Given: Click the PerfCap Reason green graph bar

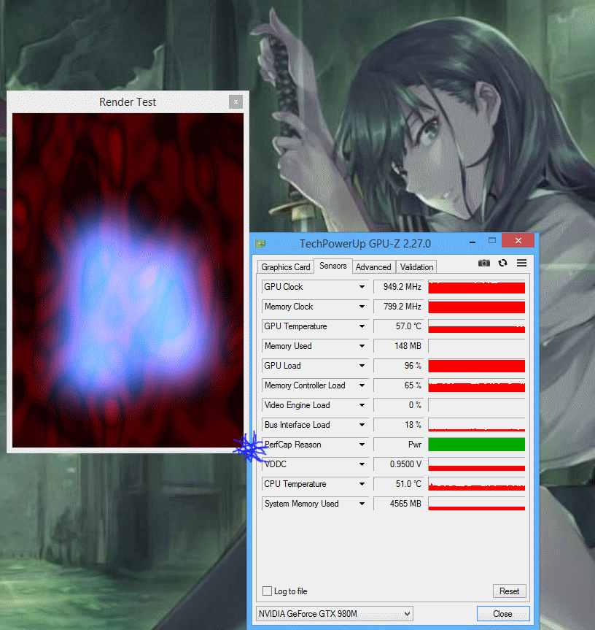Looking at the screenshot, I should coord(477,445).
